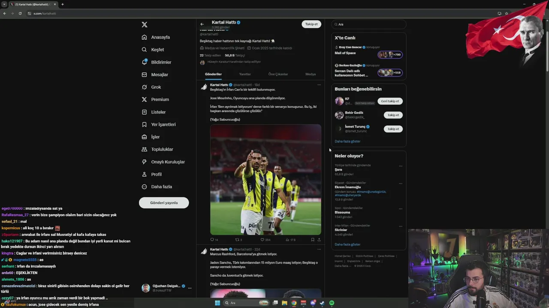Open Keşfet search page

[x=153, y=50]
